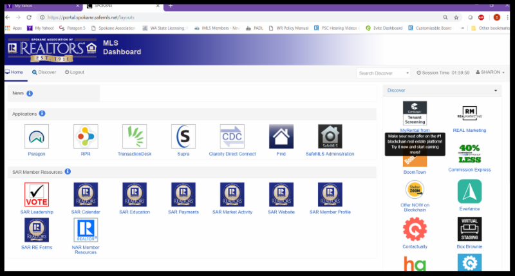This screenshot has width=515, height=276.
Task: Click the Supra application icon
Action: point(183,136)
